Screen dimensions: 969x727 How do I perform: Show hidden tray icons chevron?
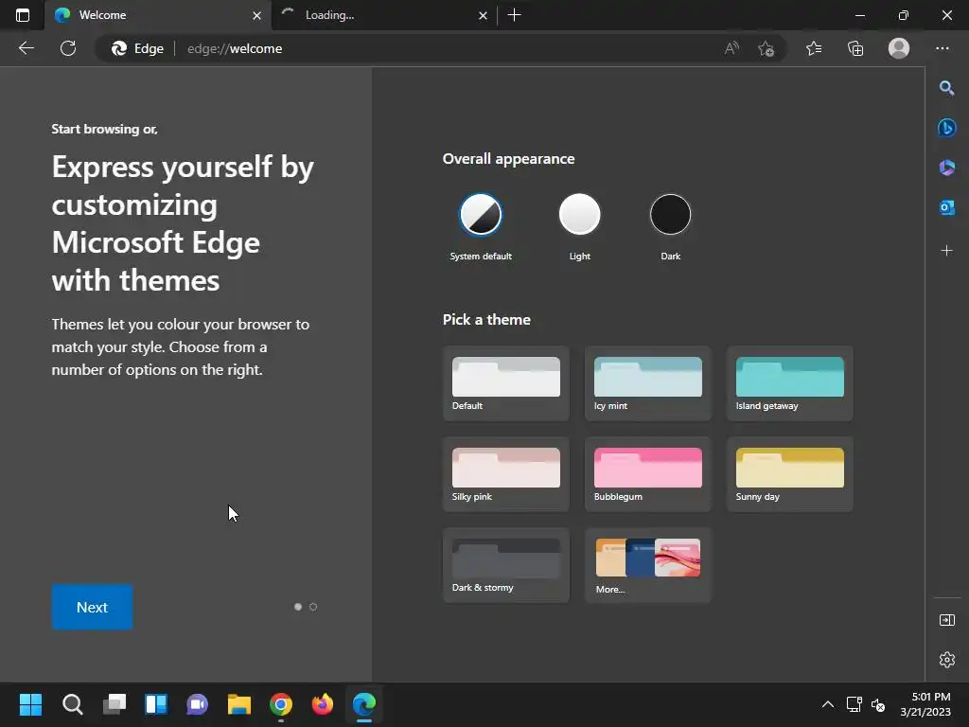tap(828, 704)
